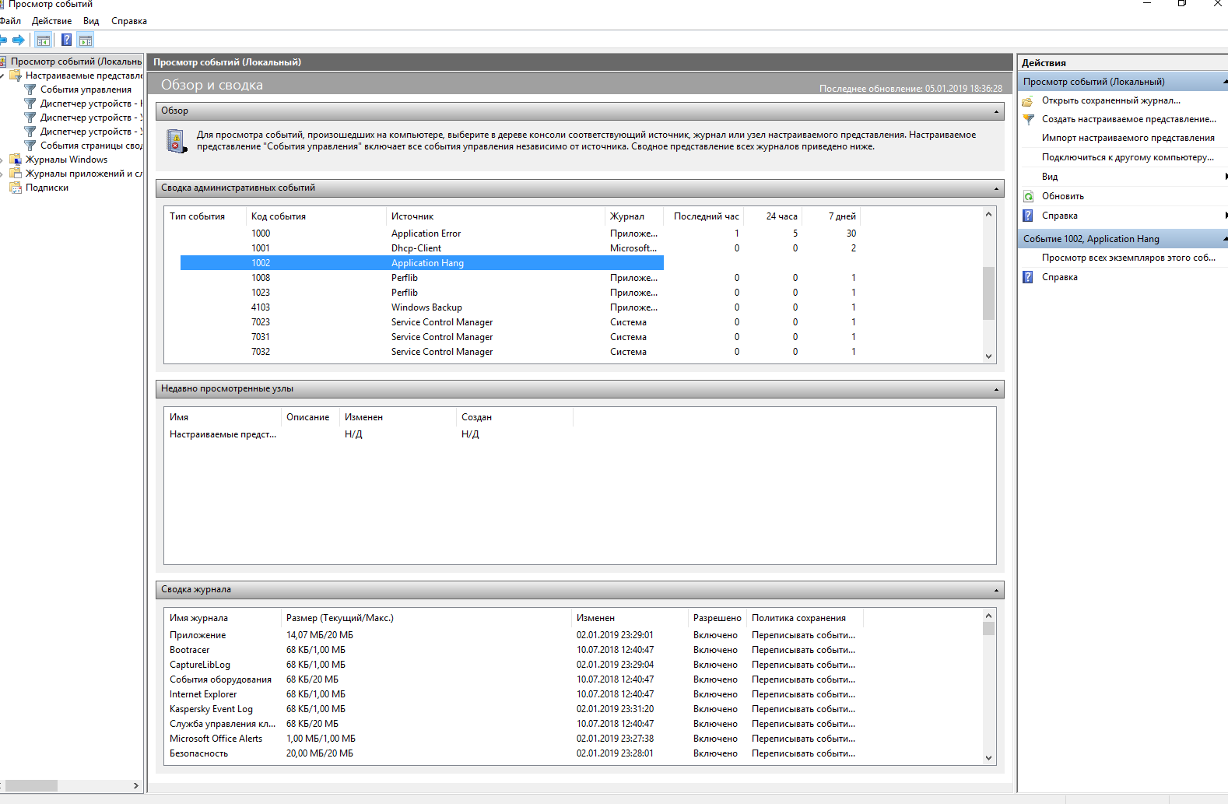This screenshot has width=1228, height=804.
Task: Click Открыть сохраненный журнал action
Action: (1111, 100)
